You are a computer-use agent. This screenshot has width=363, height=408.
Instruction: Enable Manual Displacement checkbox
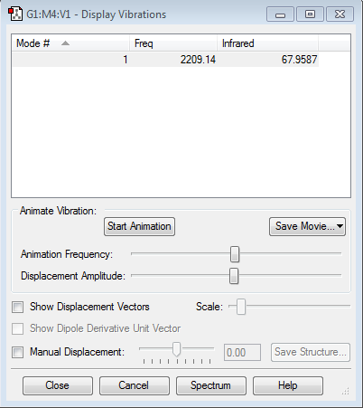pyautogui.click(x=17, y=352)
